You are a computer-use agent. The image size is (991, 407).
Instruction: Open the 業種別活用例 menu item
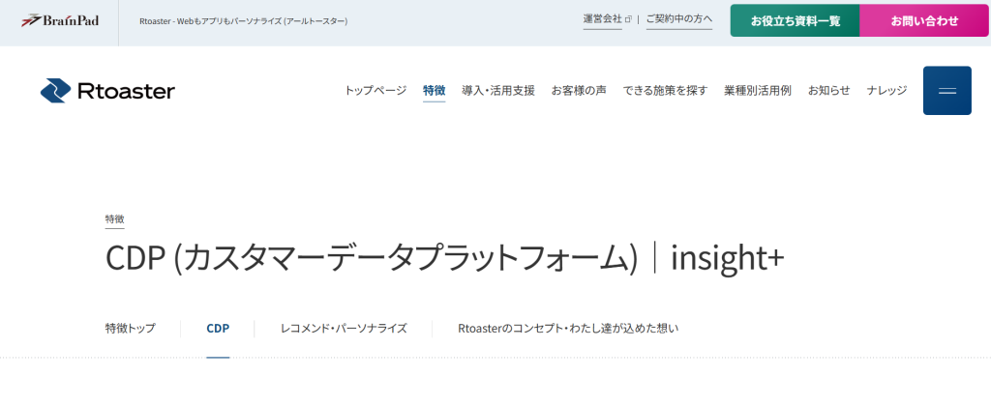(757, 90)
